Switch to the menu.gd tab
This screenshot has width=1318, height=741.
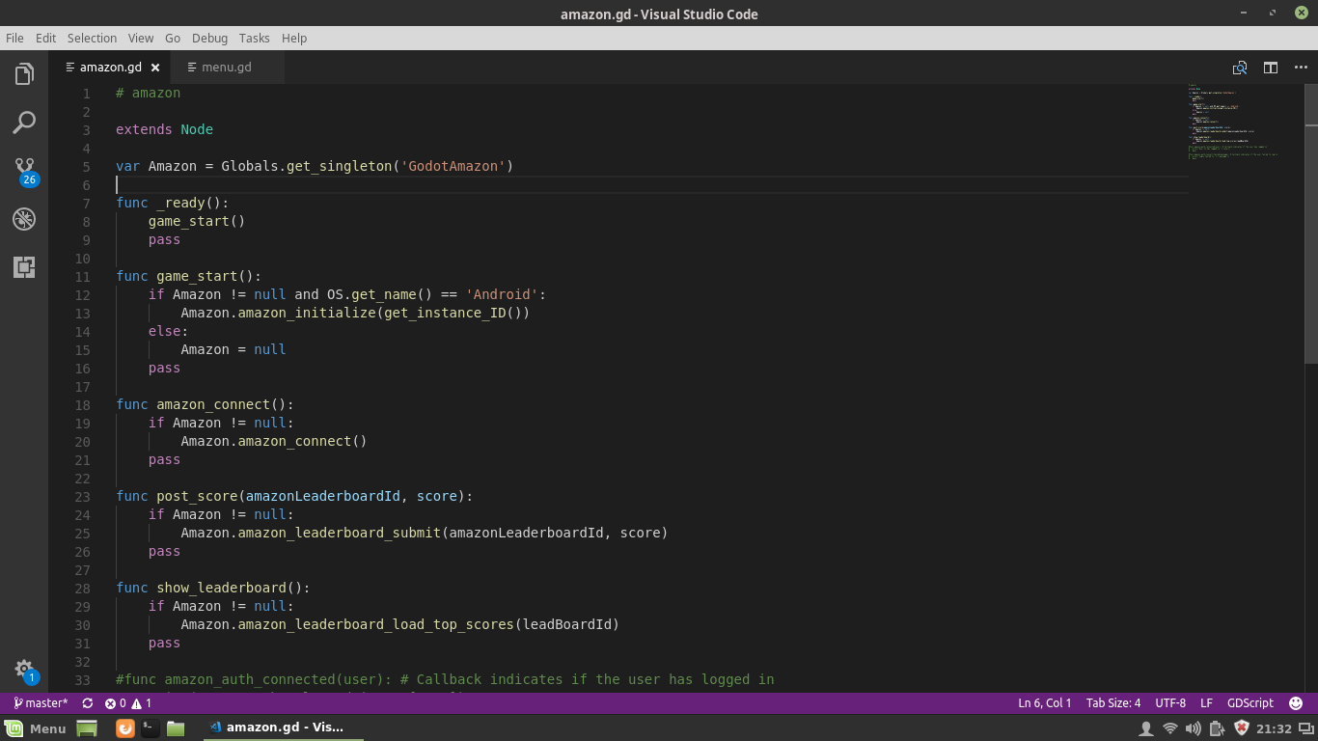(227, 68)
